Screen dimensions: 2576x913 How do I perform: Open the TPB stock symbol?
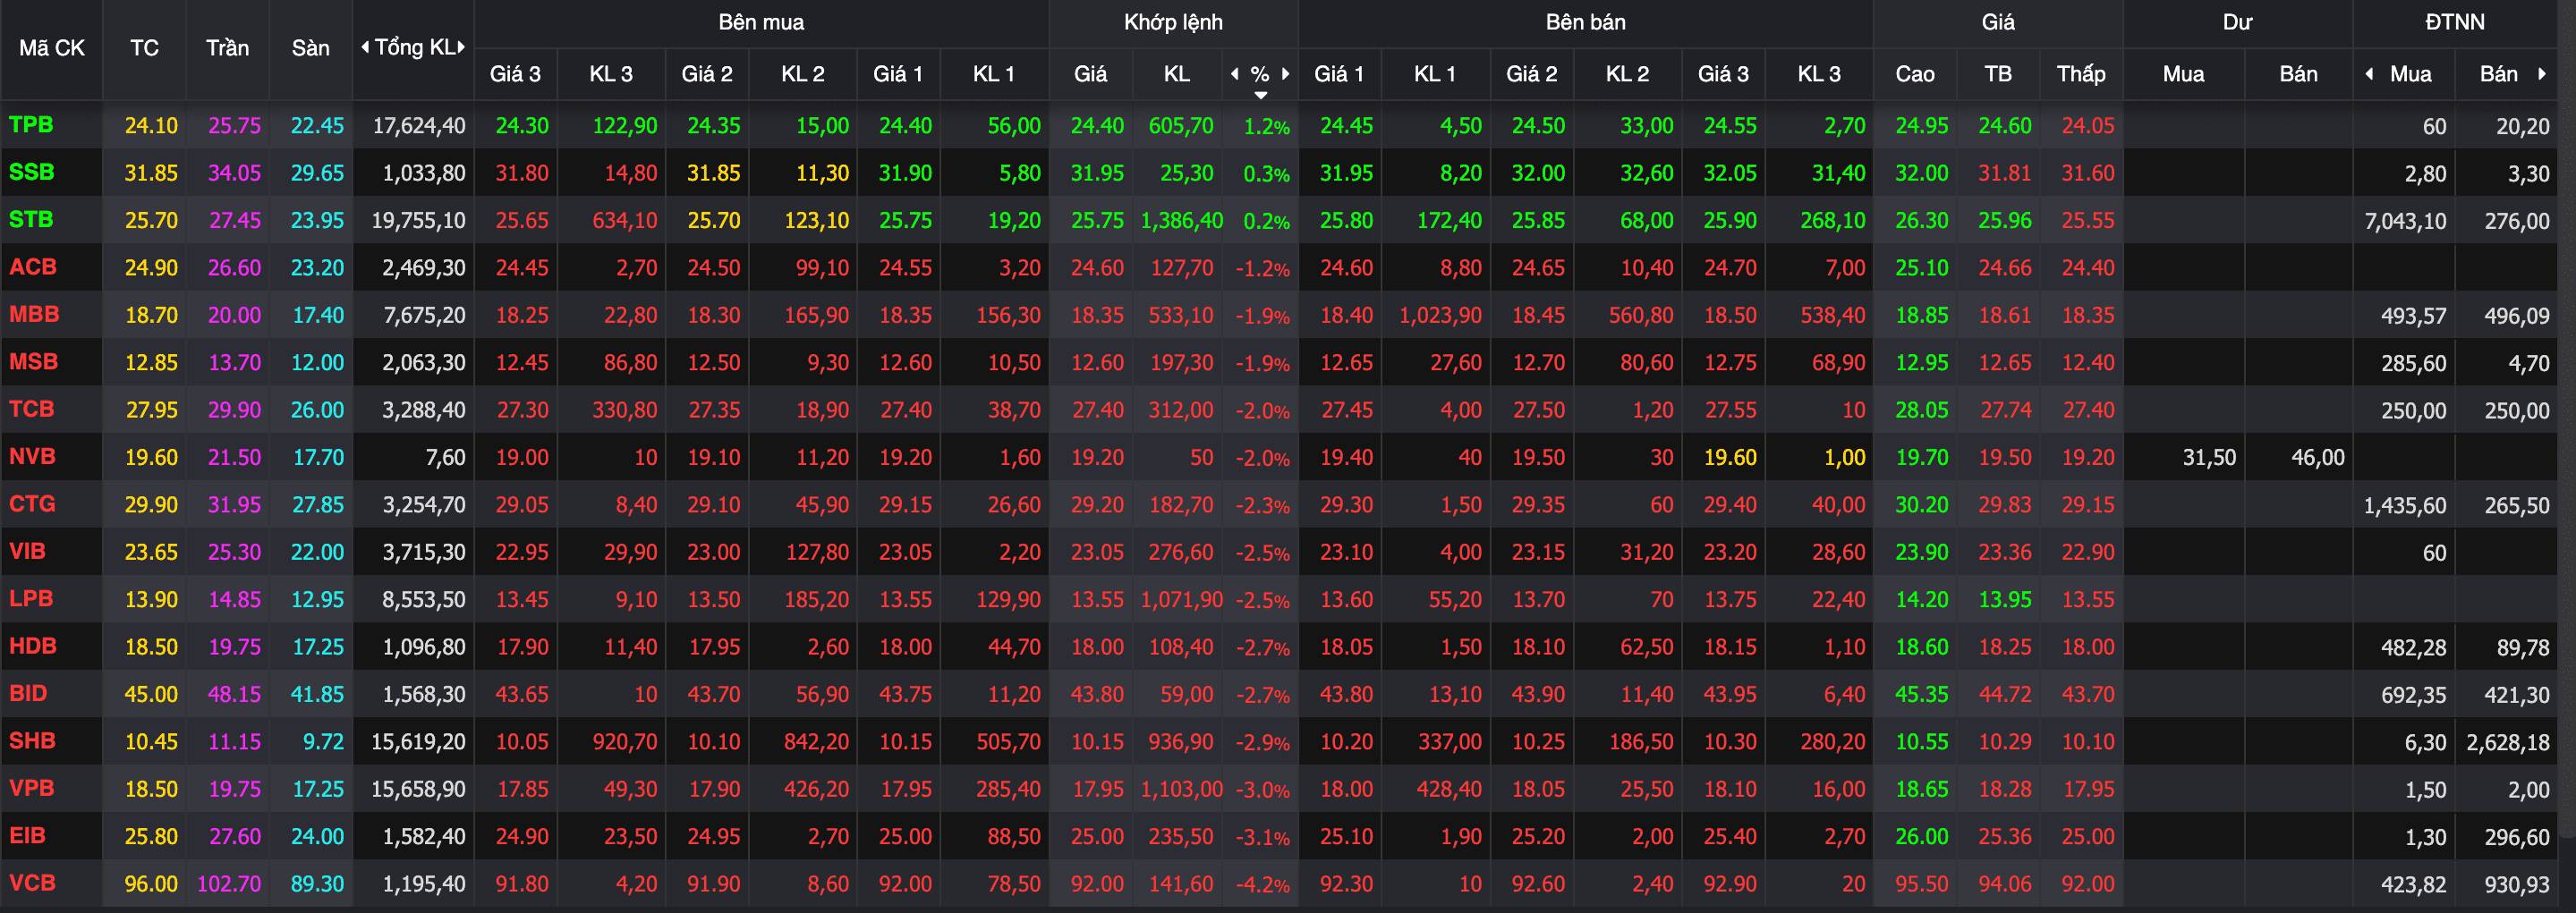pos(31,125)
